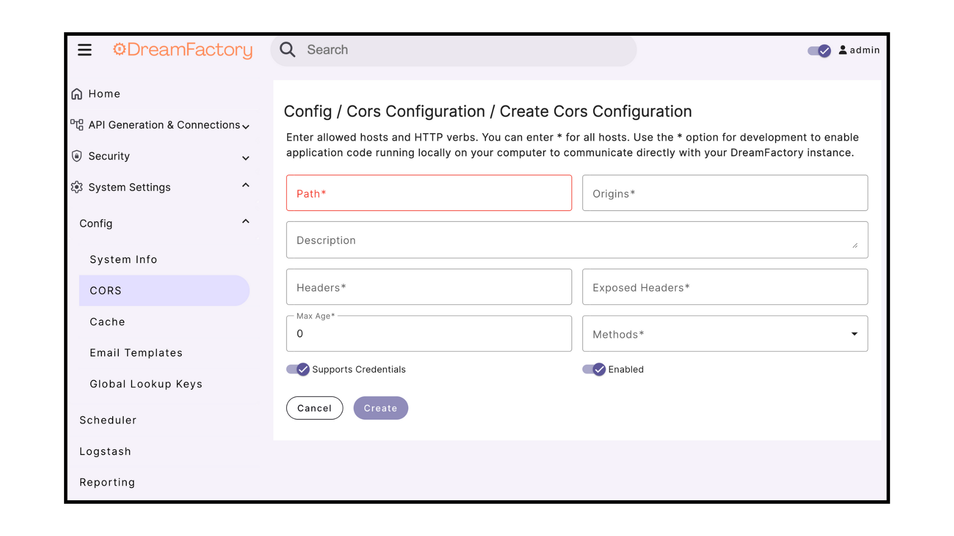
Task: Expand the Security menu section
Action: pyautogui.click(x=245, y=158)
